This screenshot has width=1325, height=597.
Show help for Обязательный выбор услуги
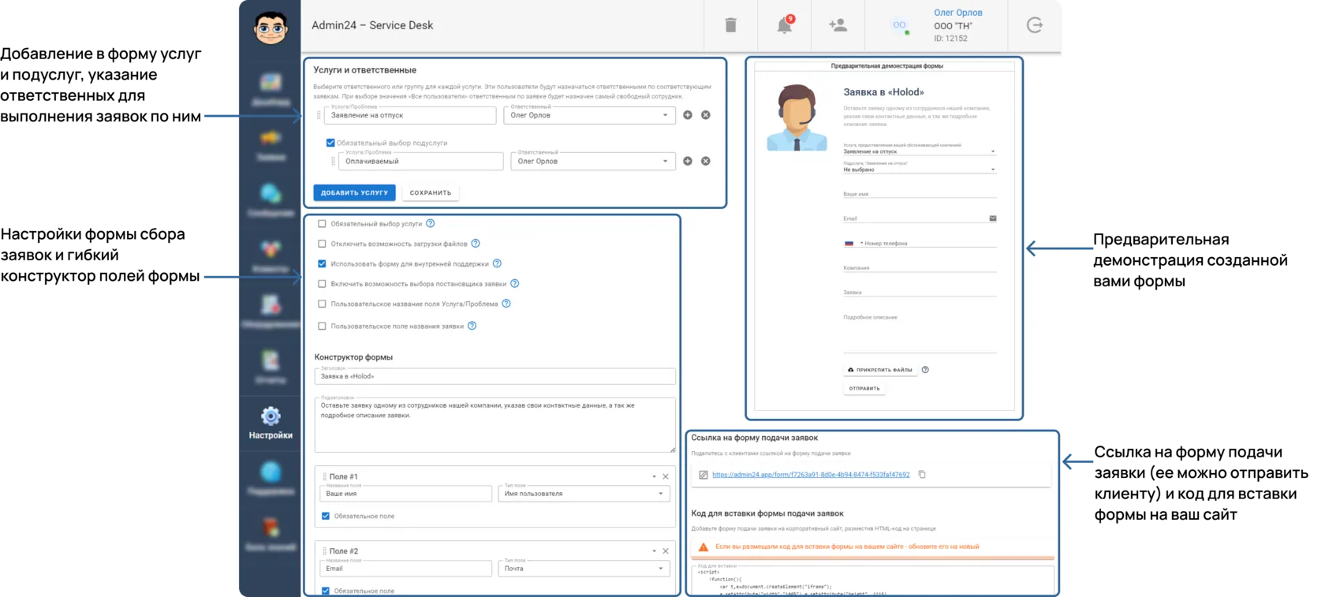point(431,224)
